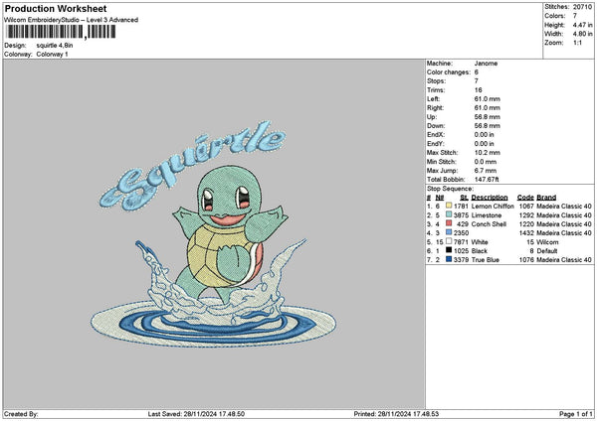Click the True Blue color swatch
This screenshot has width=597, height=421.
click(x=449, y=259)
